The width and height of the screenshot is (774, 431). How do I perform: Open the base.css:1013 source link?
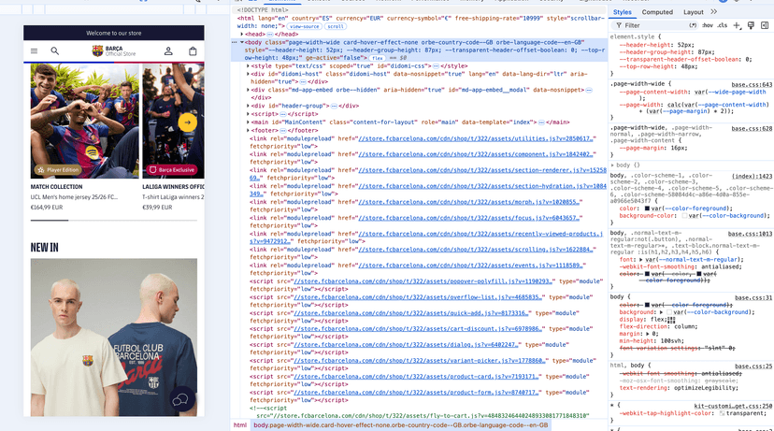750,234
